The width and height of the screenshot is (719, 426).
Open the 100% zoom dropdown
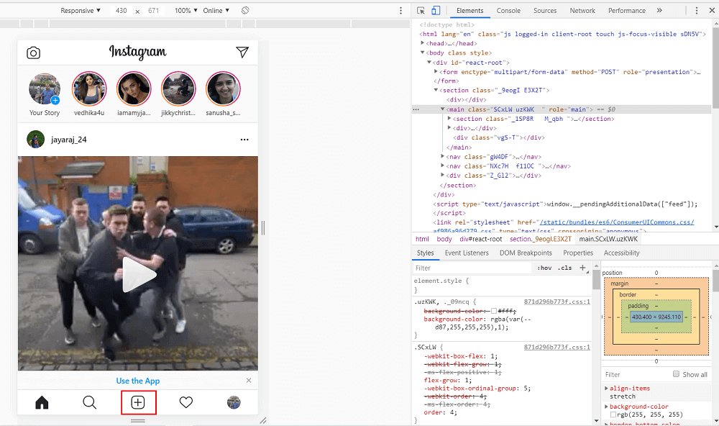186,11
